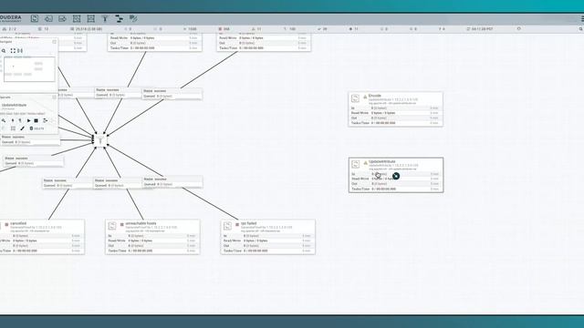Click the warning icon on the Encode processor
The width and height of the screenshot is (584, 328).
pyautogui.click(x=365, y=97)
